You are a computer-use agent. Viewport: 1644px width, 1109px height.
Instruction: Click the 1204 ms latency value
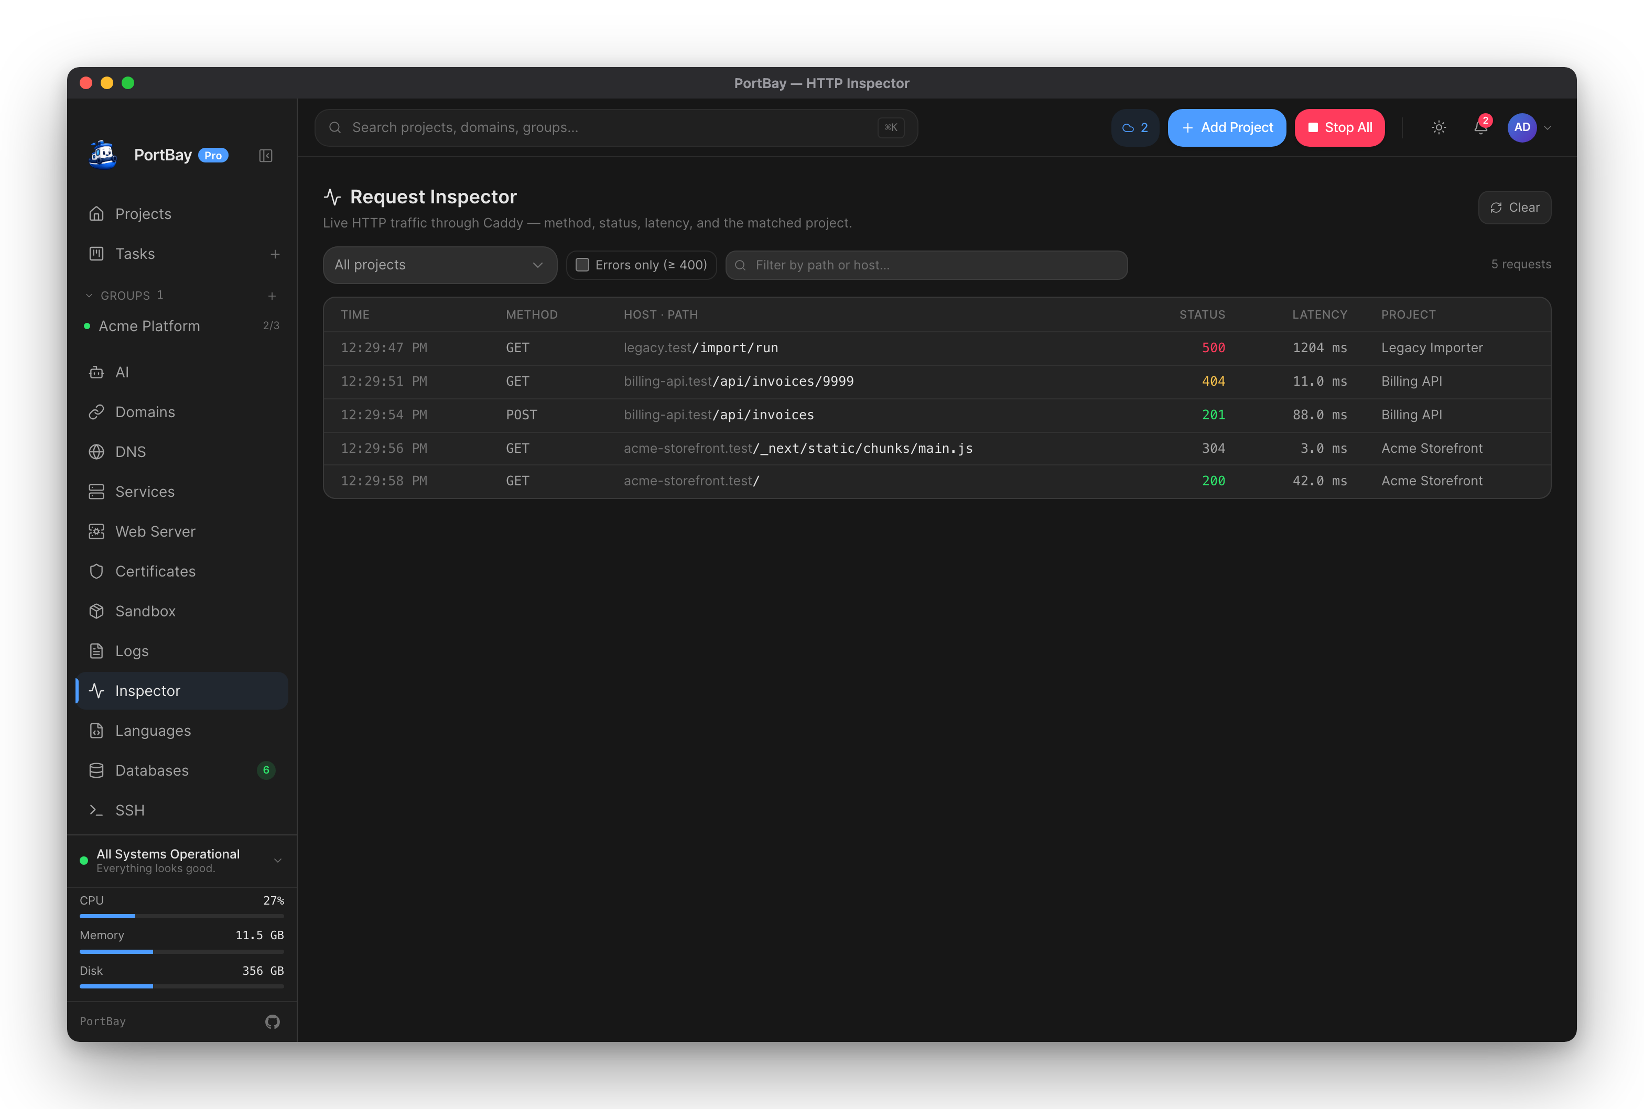(1319, 348)
